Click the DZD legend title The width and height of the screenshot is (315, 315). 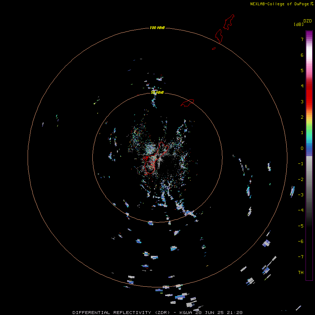307,21
